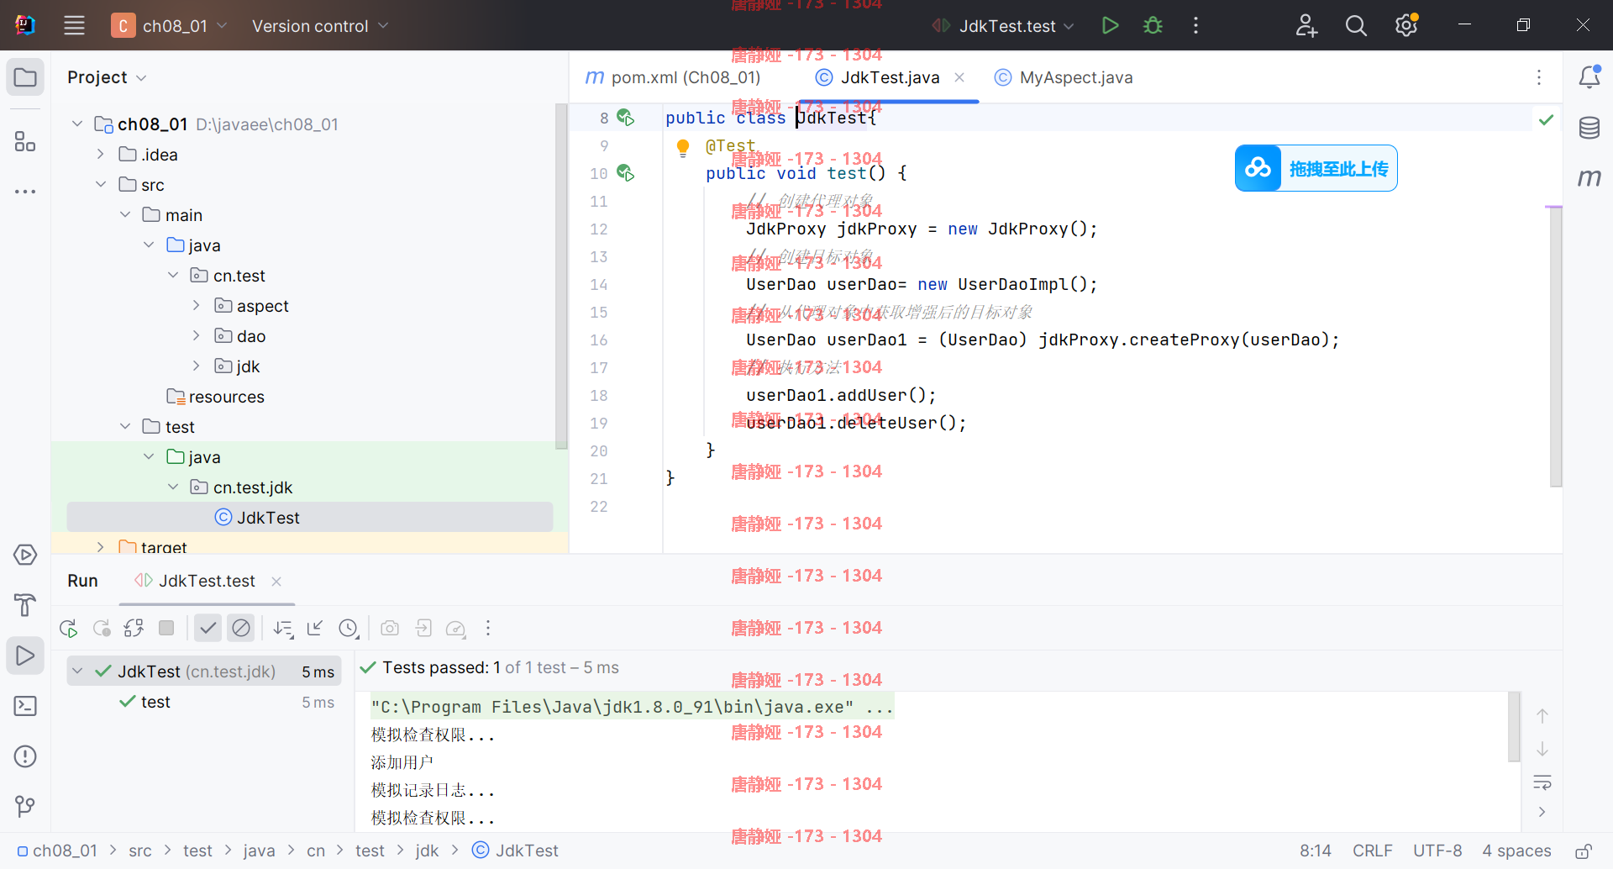
Task: Open the Maven tool window
Action: 1589,177
